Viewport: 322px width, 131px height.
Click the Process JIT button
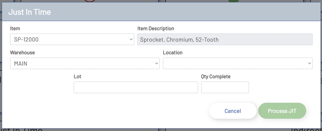pyautogui.click(x=282, y=111)
